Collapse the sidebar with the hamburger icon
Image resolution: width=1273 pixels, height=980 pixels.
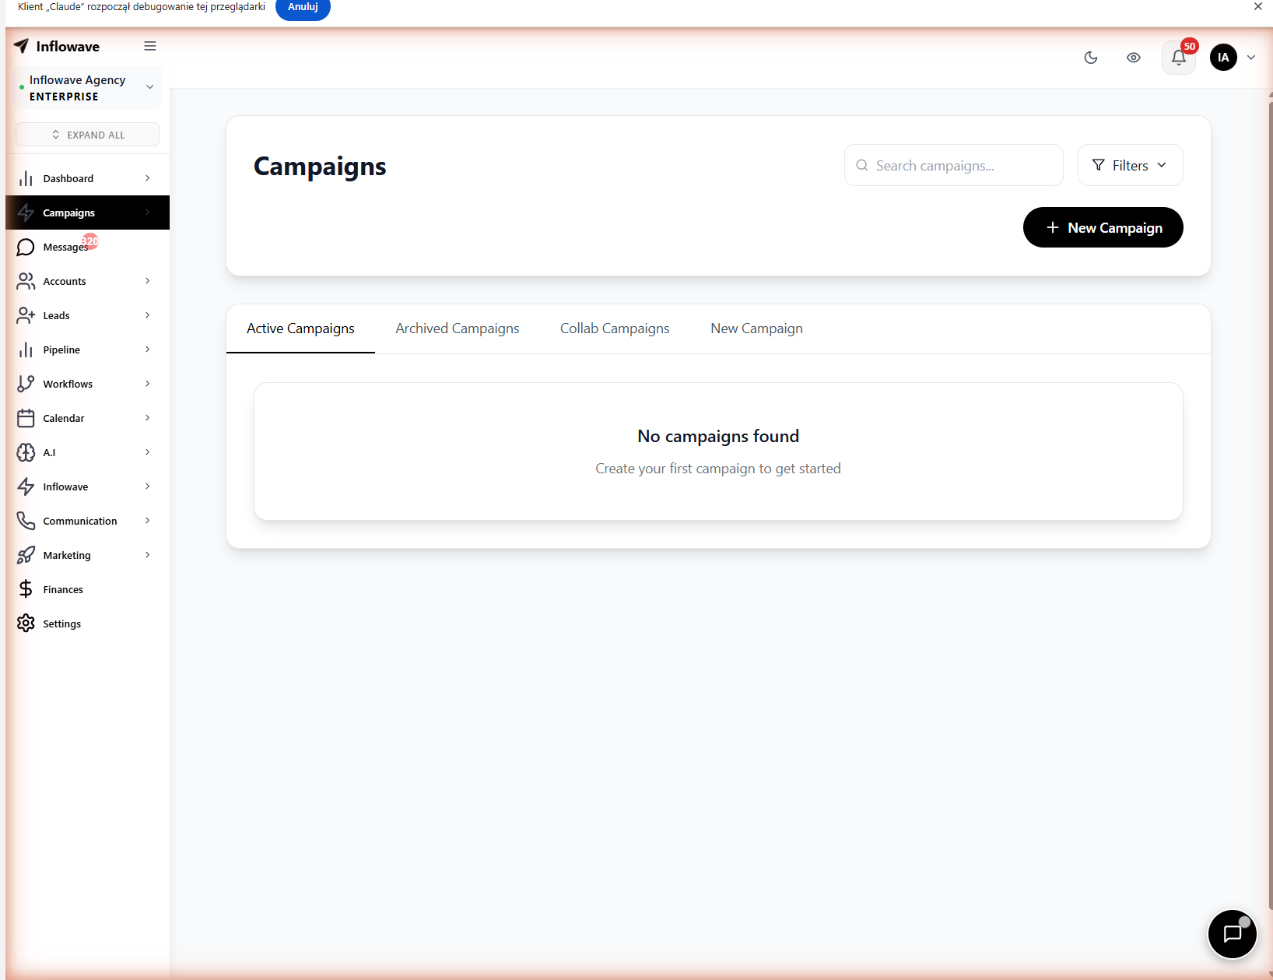150,46
